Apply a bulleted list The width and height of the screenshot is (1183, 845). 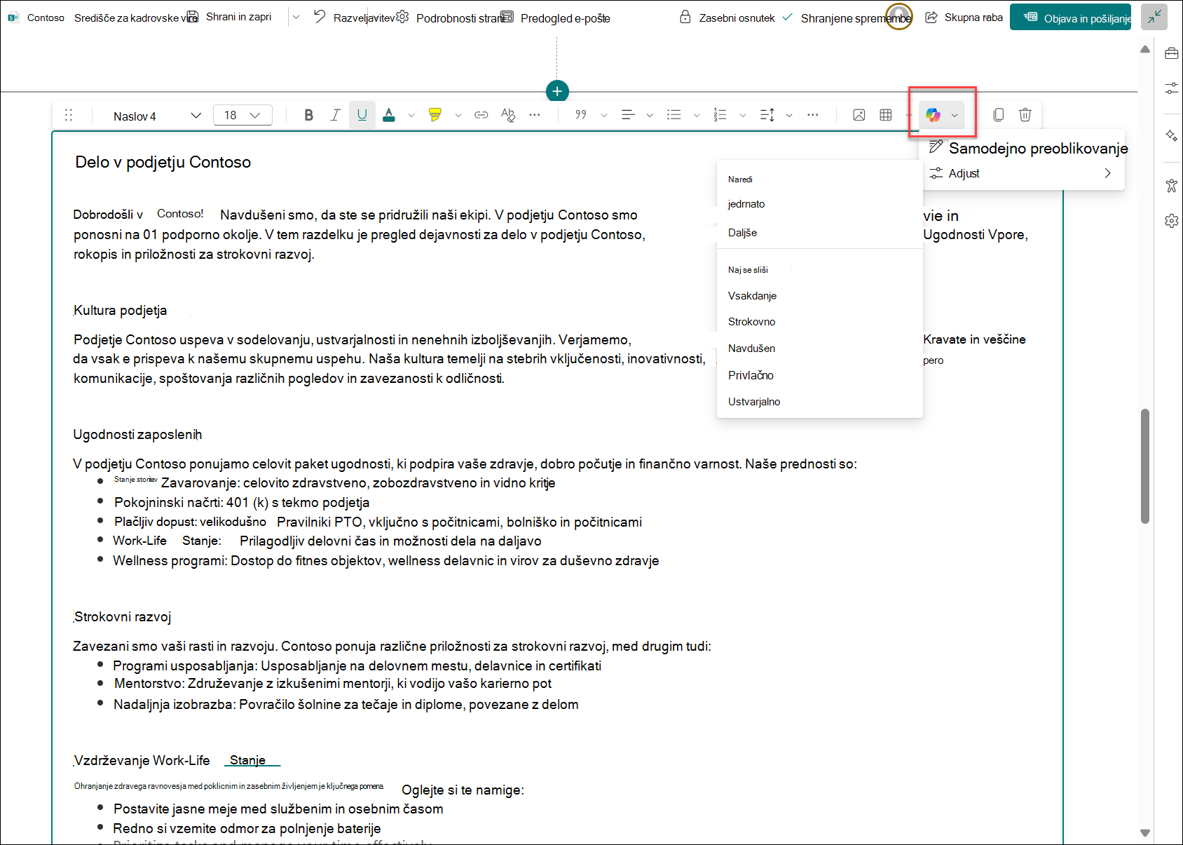point(674,115)
